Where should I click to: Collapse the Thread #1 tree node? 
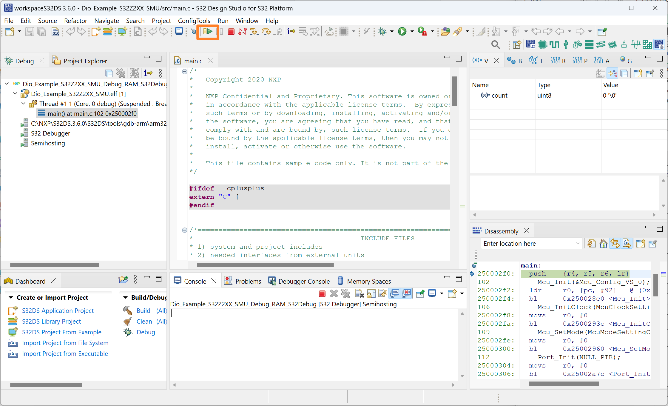(x=24, y=104)
